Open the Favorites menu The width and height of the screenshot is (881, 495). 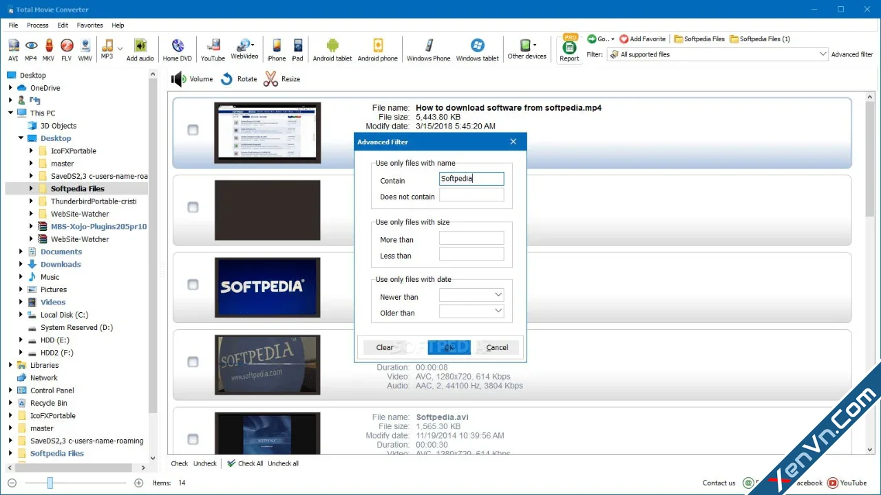[90, 25]
